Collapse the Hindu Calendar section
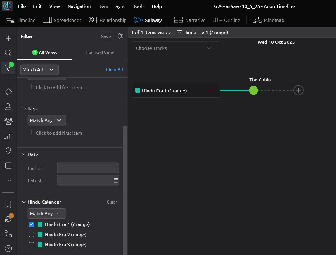The height and width of the screenshot is (255, 336). point(24,202)
